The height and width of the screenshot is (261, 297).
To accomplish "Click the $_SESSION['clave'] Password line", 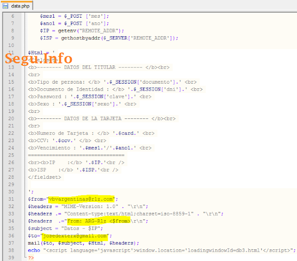I will pos(90,97).
